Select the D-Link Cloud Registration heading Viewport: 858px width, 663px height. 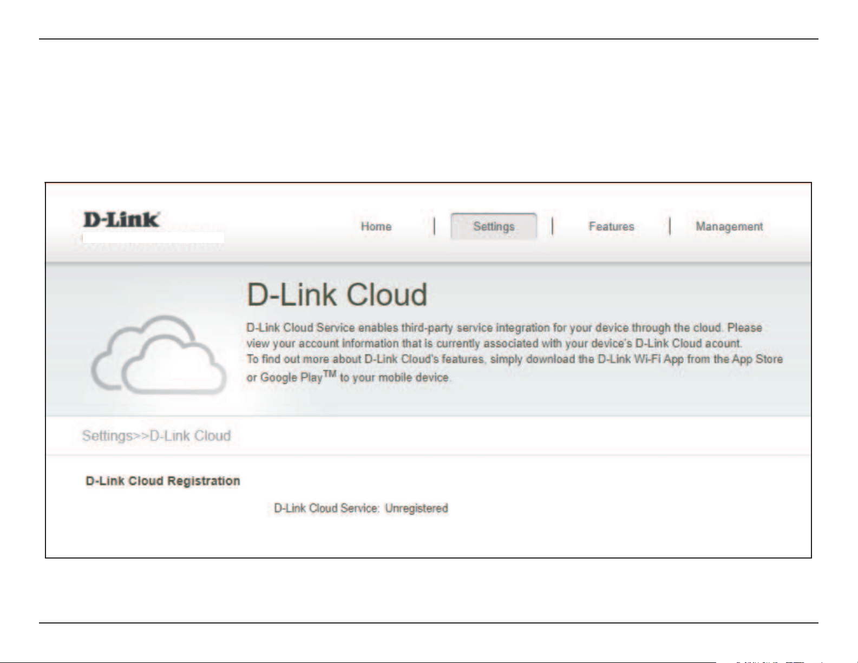[163, 481]
